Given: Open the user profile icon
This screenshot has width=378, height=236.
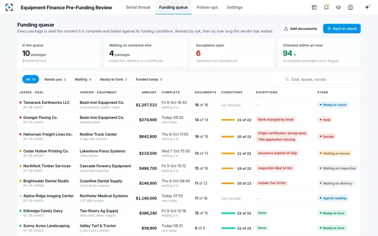Looking at the screenshot, I should tap(350, 7).
